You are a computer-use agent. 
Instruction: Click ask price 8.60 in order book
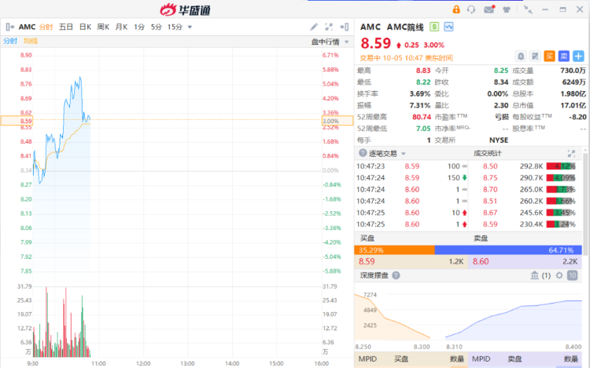tap(481, 261)
